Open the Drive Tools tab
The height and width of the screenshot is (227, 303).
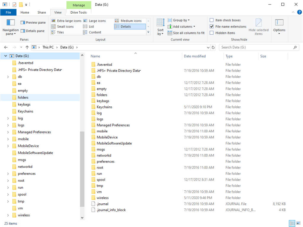point(78,12)
